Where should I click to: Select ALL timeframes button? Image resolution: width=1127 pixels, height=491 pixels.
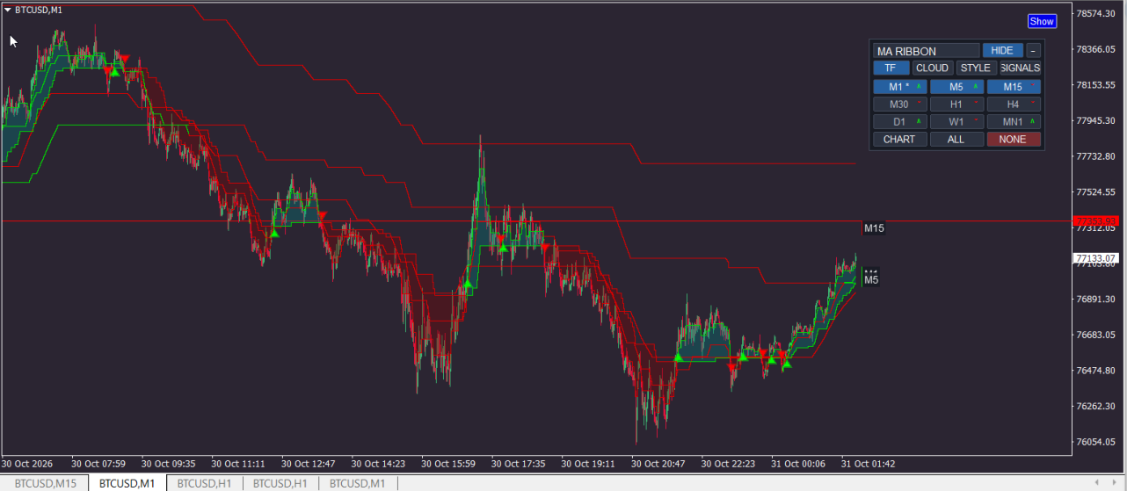coord(956,140)
